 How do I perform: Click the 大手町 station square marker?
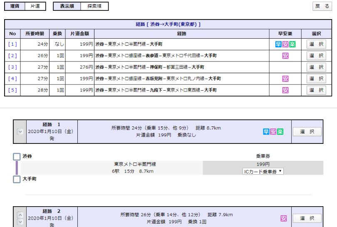tap(17, 179)
